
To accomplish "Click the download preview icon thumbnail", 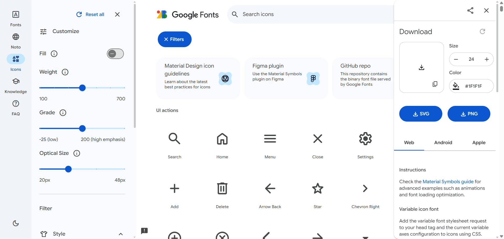I will [422, 67].
